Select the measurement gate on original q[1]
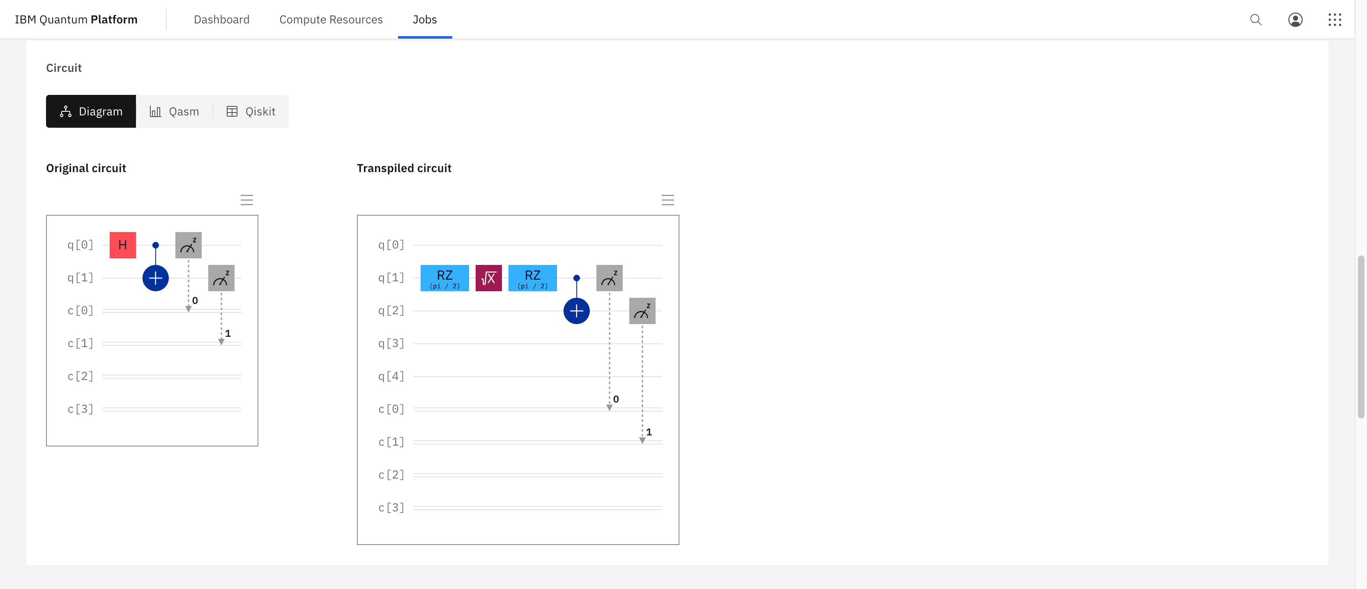Screen dimensions: 1367x589 (221, 278)
